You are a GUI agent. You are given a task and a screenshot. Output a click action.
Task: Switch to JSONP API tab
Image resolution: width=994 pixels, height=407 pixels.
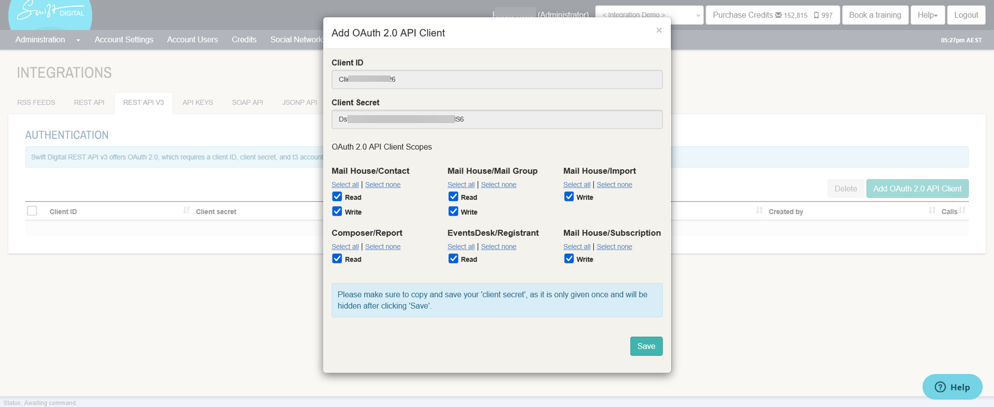[299, 102]
